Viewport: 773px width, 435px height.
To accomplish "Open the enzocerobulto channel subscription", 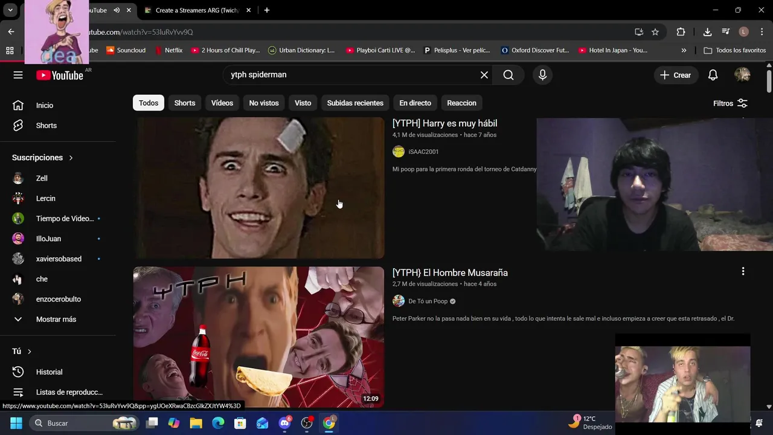I will coord(58,299).
